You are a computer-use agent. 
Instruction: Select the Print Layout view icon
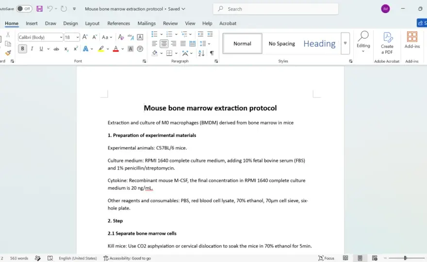(x=360, y=258)
